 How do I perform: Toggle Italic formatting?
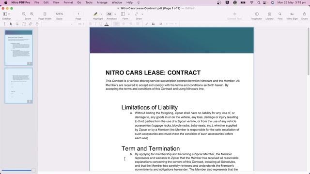tap(95, 24)
